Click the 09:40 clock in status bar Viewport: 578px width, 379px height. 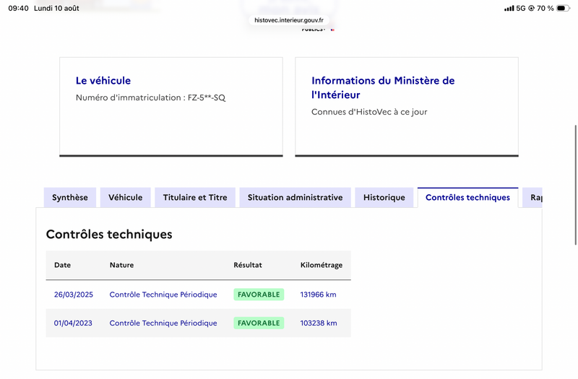(x=19, y=8)
